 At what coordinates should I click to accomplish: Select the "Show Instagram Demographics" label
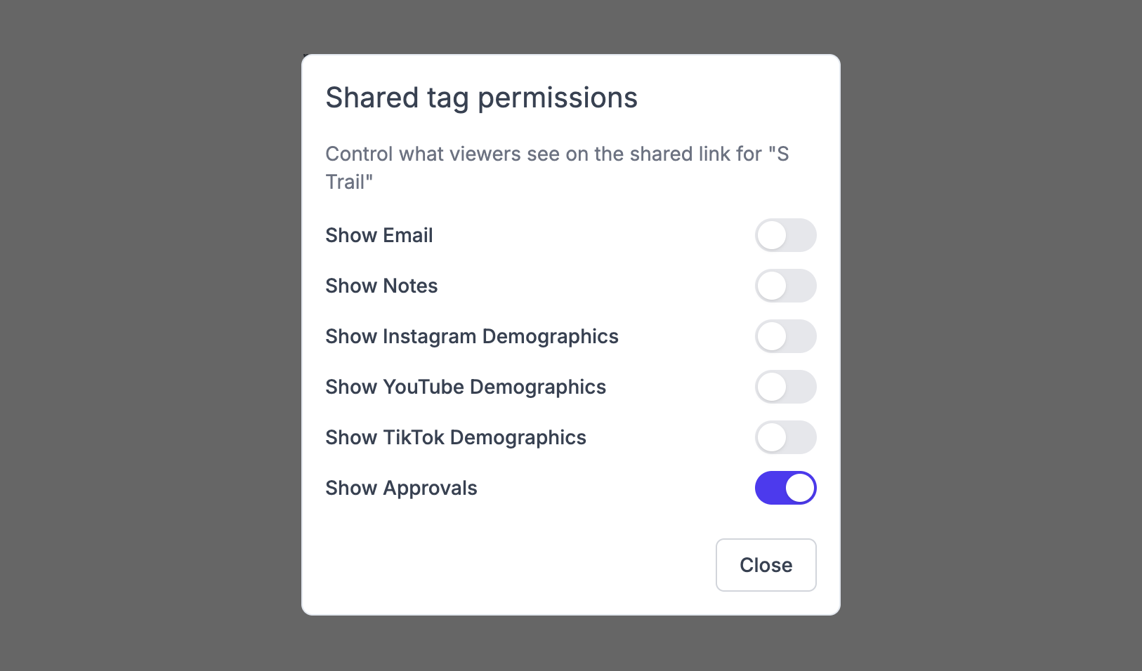[471, 336]
